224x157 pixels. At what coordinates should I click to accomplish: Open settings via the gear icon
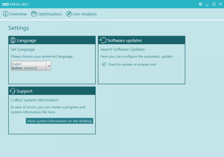[200, 4]
